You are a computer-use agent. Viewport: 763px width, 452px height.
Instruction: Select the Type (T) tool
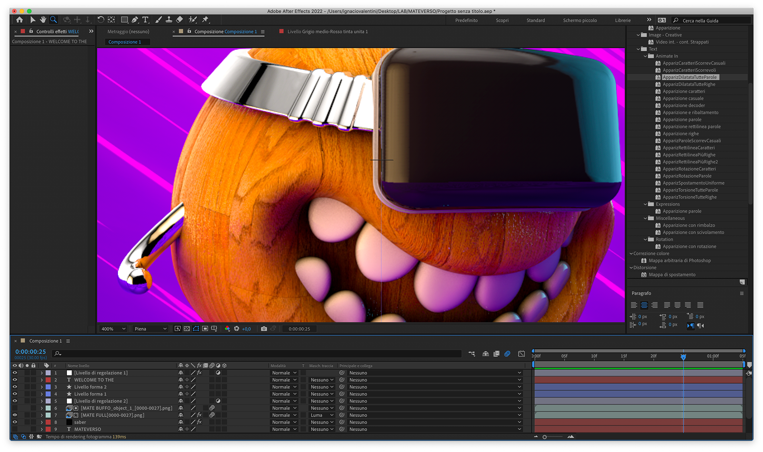tap(145, 19)
